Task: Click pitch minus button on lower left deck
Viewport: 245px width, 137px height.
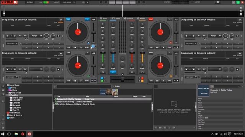Action: (92, 81)
